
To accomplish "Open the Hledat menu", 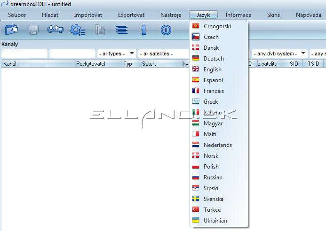I will pyautogui.click(x=50, y=15).
